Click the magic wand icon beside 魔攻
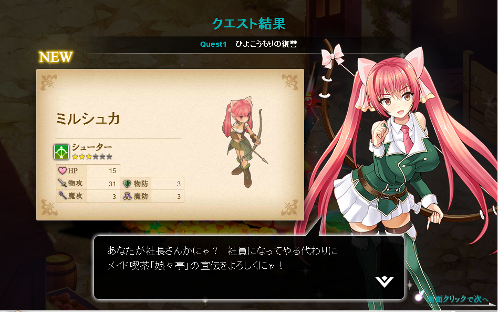Image resolution: width=498 pixels, height=312 pixels. [62, 196]
